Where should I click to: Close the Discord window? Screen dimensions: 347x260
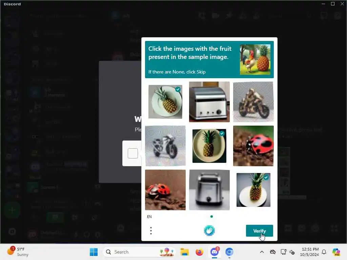tap(342, 4)
